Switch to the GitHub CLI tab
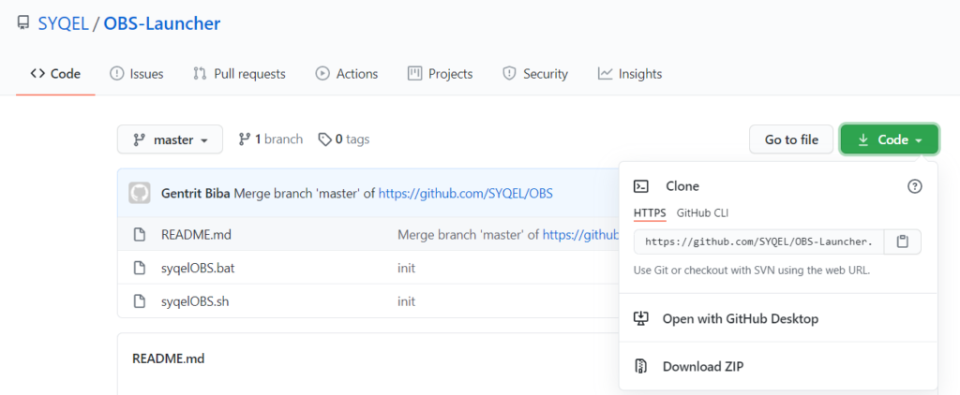This screenshot has height=395, width=960. 702,213
